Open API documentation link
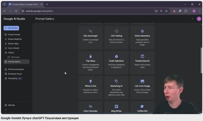Viewport: 203px width, 121px height. coord(16,69)
